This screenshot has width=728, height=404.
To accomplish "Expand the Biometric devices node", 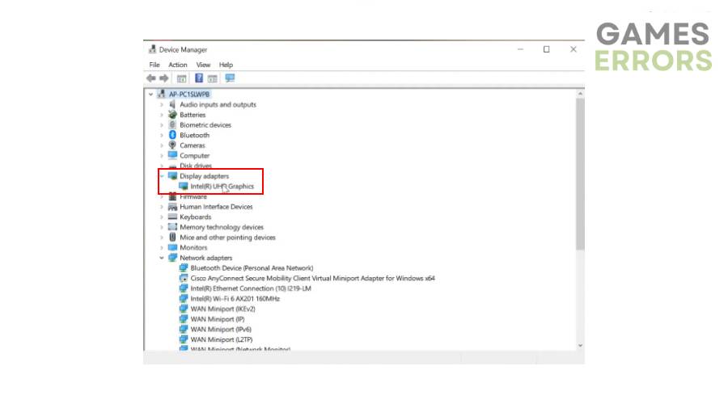I will coord(162,125).
